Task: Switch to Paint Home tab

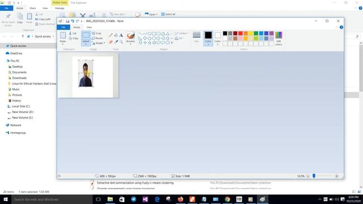Action: tap(77, 27)
